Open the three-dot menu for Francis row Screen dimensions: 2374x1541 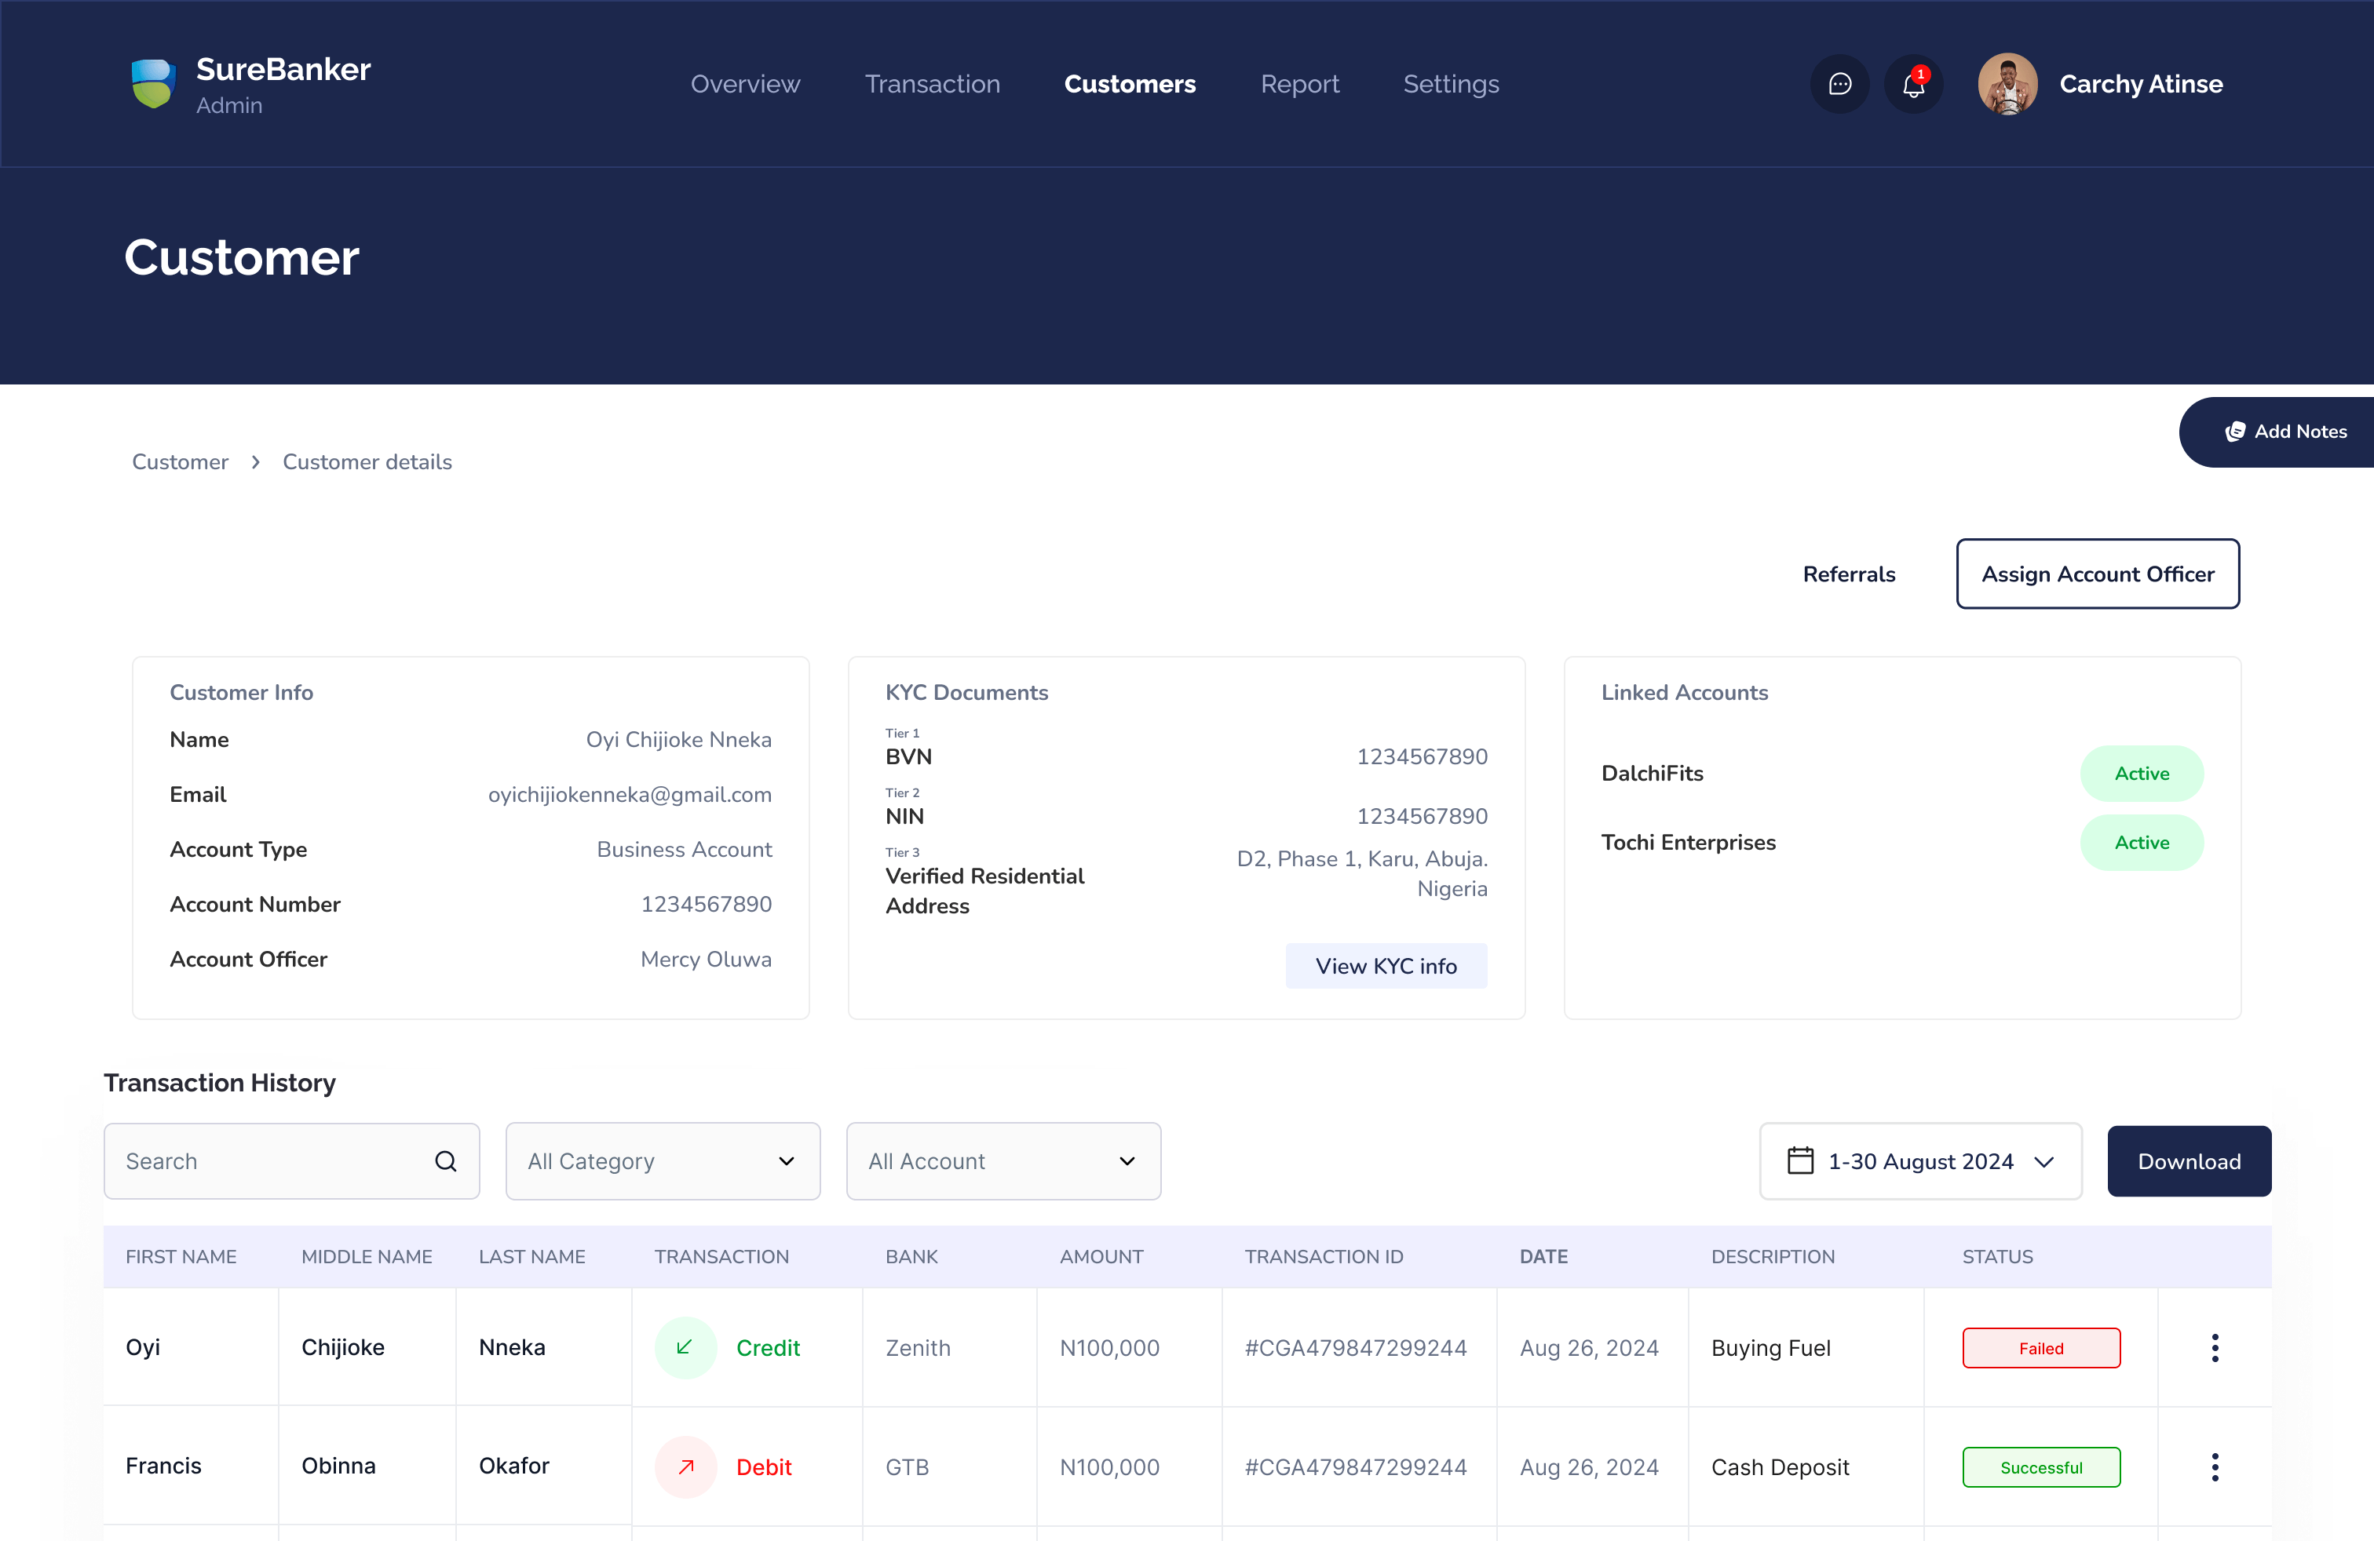[2215, 1466]
